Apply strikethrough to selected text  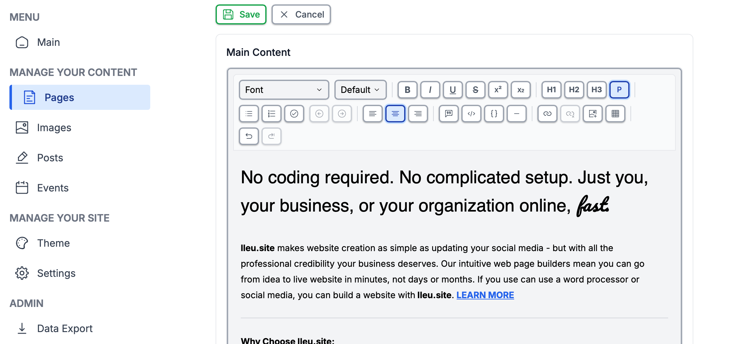click(475, 90)
